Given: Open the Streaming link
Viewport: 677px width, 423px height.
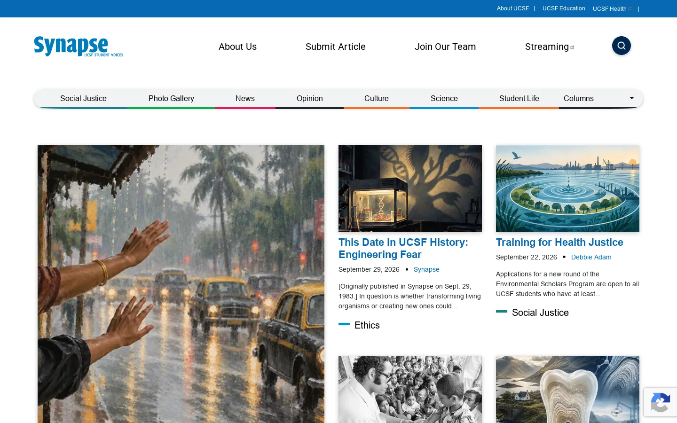Looking at the screenshot, I should tap(547, 47).
